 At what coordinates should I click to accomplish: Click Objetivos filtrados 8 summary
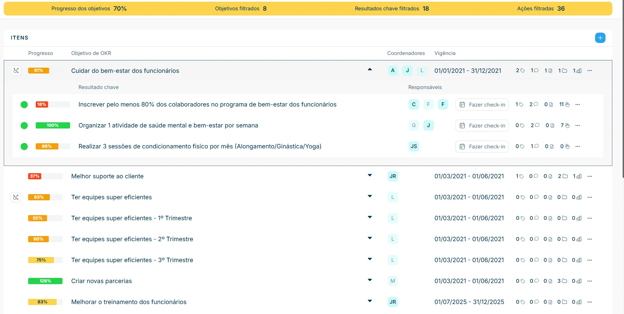click(241, 9)
